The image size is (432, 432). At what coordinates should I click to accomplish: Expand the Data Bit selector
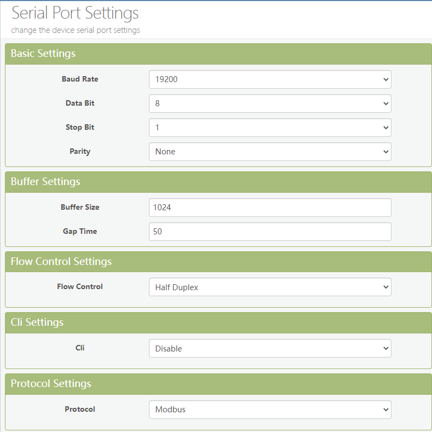[270, 103]
